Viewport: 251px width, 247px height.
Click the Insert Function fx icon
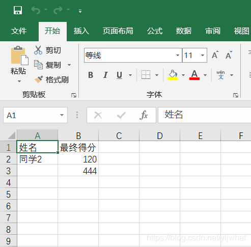pyautogui.click(x=144, y=115)
